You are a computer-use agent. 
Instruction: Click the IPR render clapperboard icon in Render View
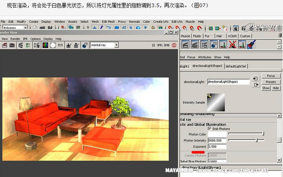point(21,45)
